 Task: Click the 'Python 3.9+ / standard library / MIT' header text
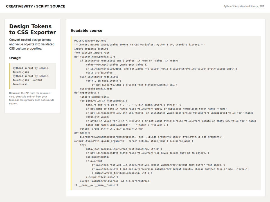tap(244, 6)
